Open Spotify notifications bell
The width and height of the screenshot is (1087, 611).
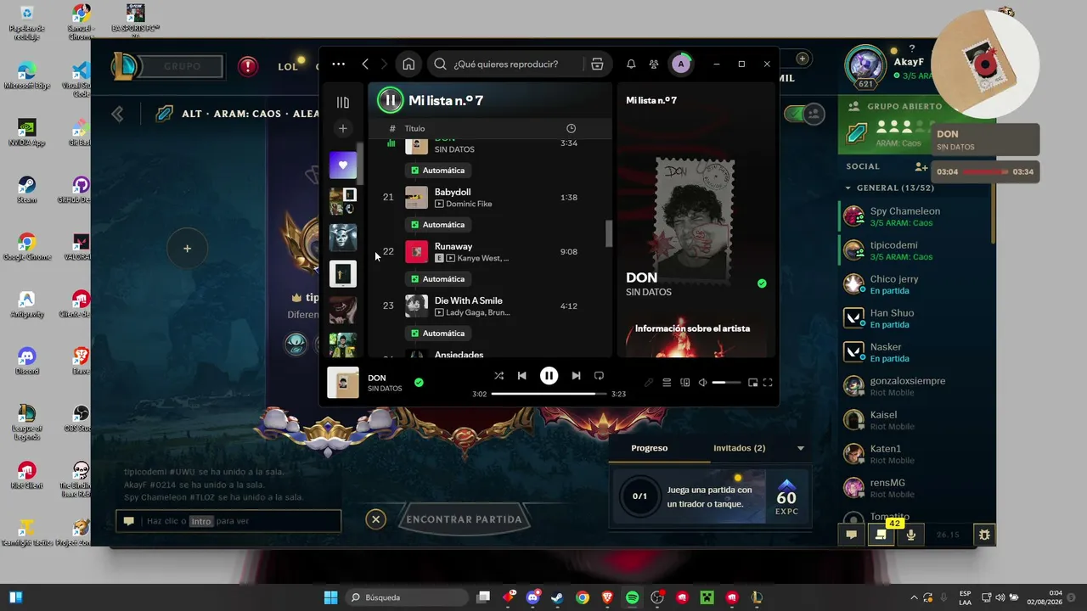(x=631, y=64)
